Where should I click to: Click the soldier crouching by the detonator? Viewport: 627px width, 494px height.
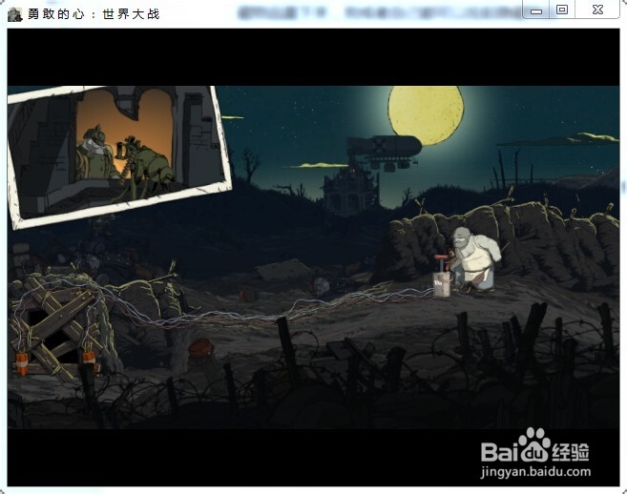474,259
